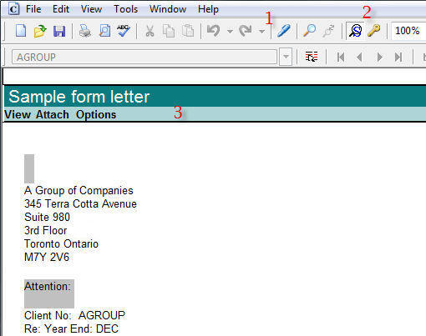Run the ABC spell check icon
This screenshot has height=336, width=426.
[x=124, y=30]
